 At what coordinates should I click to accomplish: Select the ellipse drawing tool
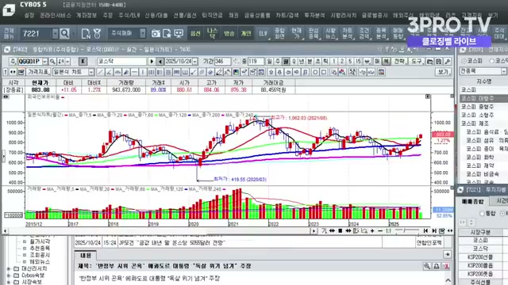point(315,72)
